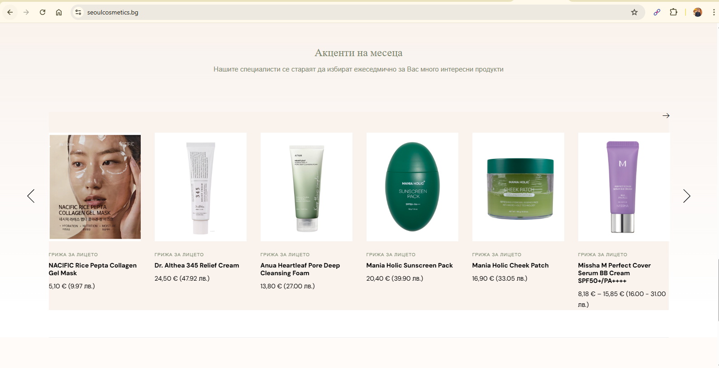719x368 pixels.
Task: Open Chrome three-dot menu
Action: click(714, 12)
